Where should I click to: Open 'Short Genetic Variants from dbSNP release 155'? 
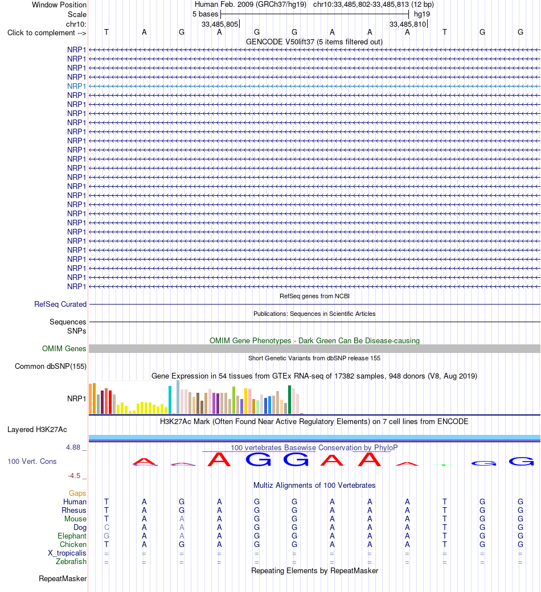click(x=314, y=358)
